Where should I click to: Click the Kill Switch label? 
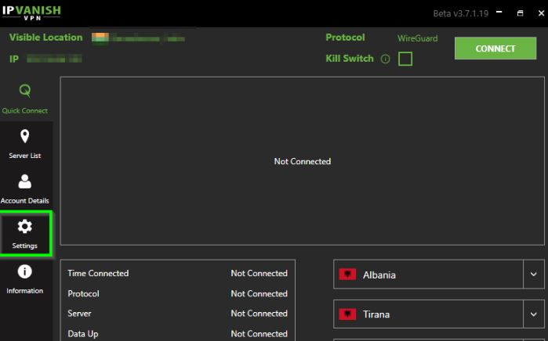[x=350, y=59]
